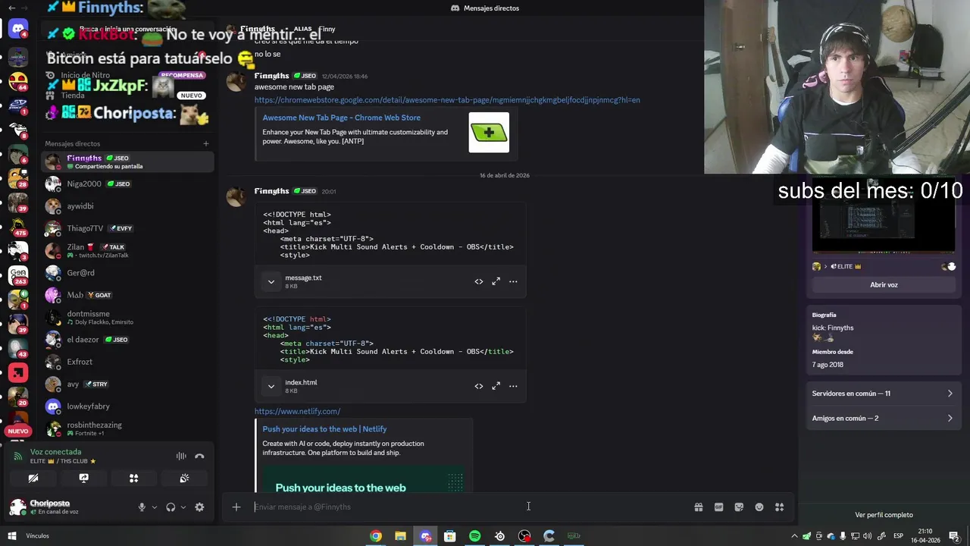Open Windows notification center
Screen dimensions: 970x546
[x=954, y=536]
